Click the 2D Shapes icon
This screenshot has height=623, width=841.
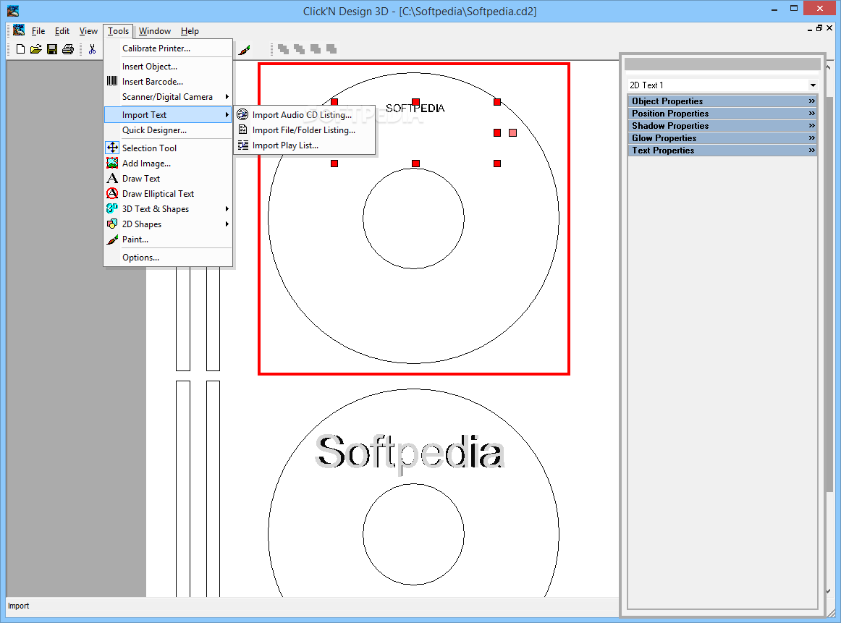(x=112, y=224)
